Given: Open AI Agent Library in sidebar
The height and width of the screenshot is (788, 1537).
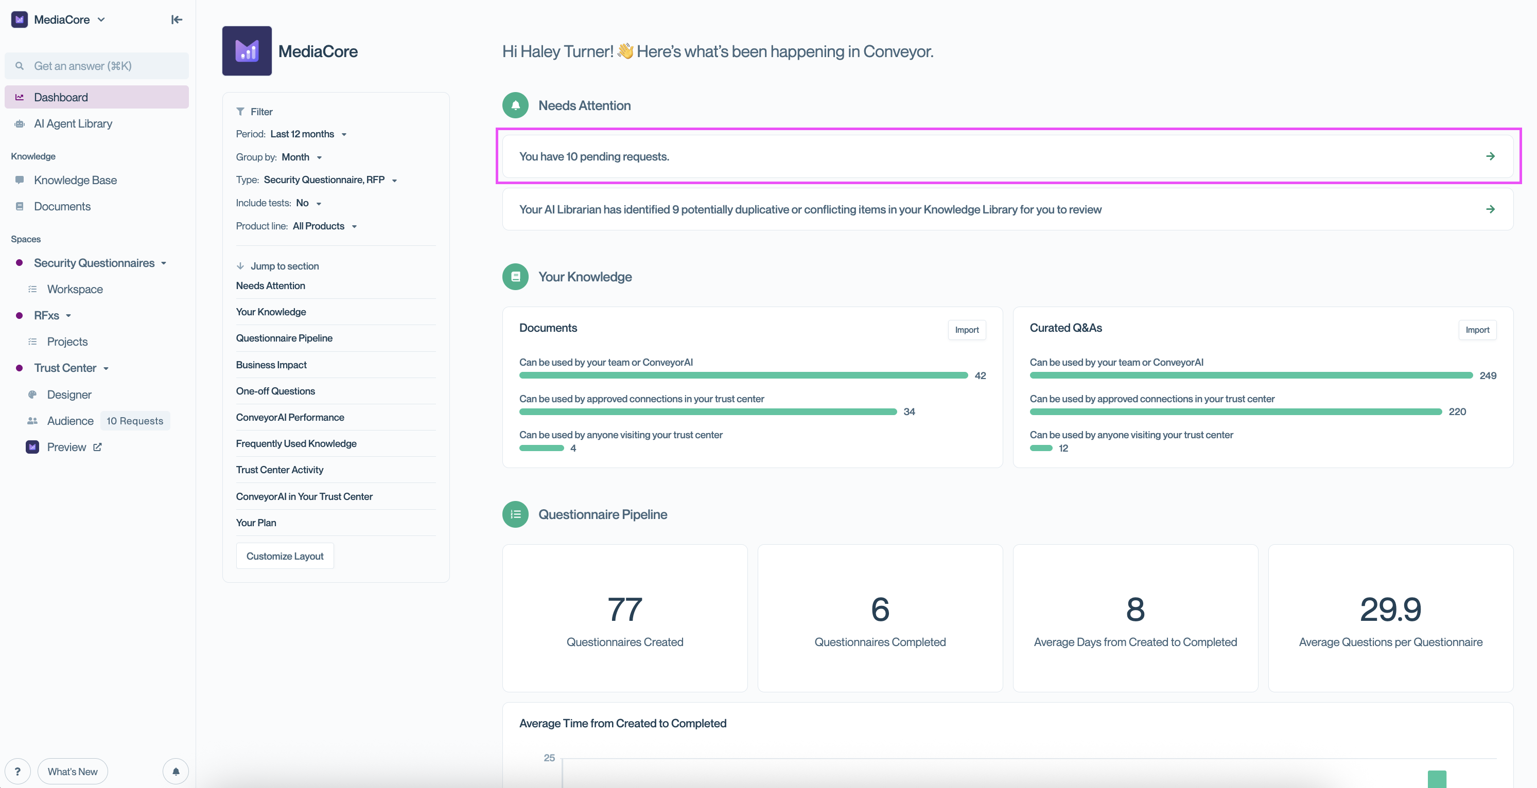Looking at the screenshot, I should (73, 124).
